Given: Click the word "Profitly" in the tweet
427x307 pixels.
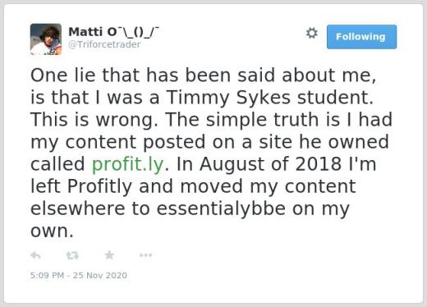Looking at the screenshot, I should coord(99,186).
